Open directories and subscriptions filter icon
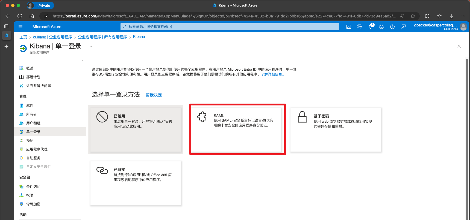470x220 pixels. tap(360, 27)
